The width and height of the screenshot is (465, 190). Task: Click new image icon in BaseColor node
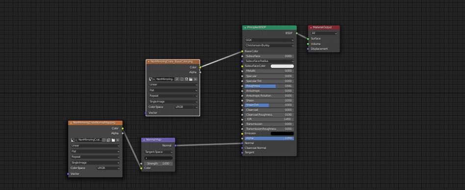pyautogui.click(x=186, y=79)
